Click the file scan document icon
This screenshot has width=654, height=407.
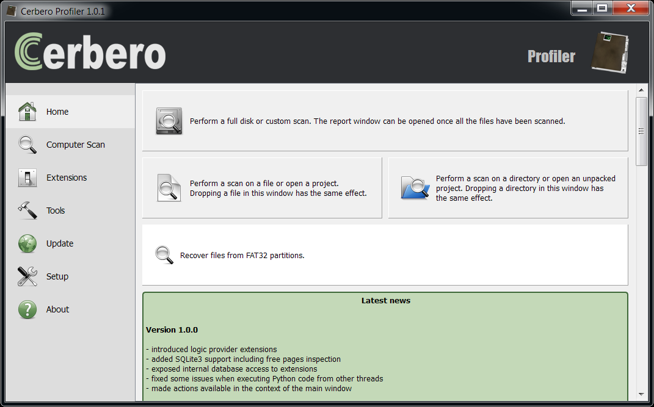[x=169, y=188]
